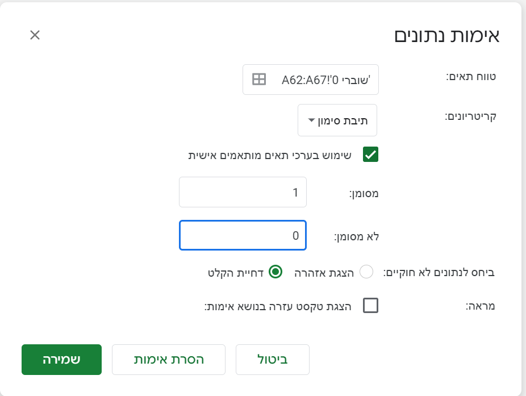The width and height of the screenshot is (526, 396).
Task: Open the תיבת סימון criteria dropdown
Action: [337, 120]
